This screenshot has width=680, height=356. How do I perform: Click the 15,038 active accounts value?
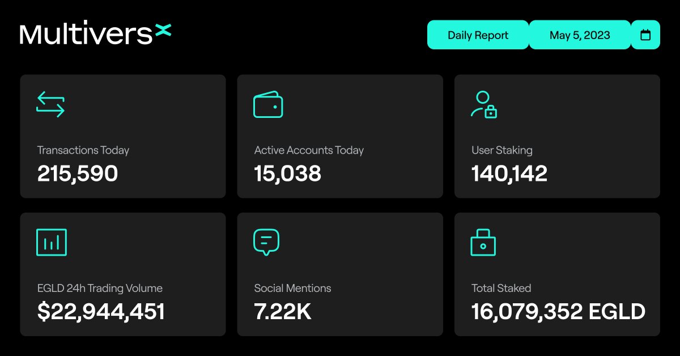click(288, 173)
